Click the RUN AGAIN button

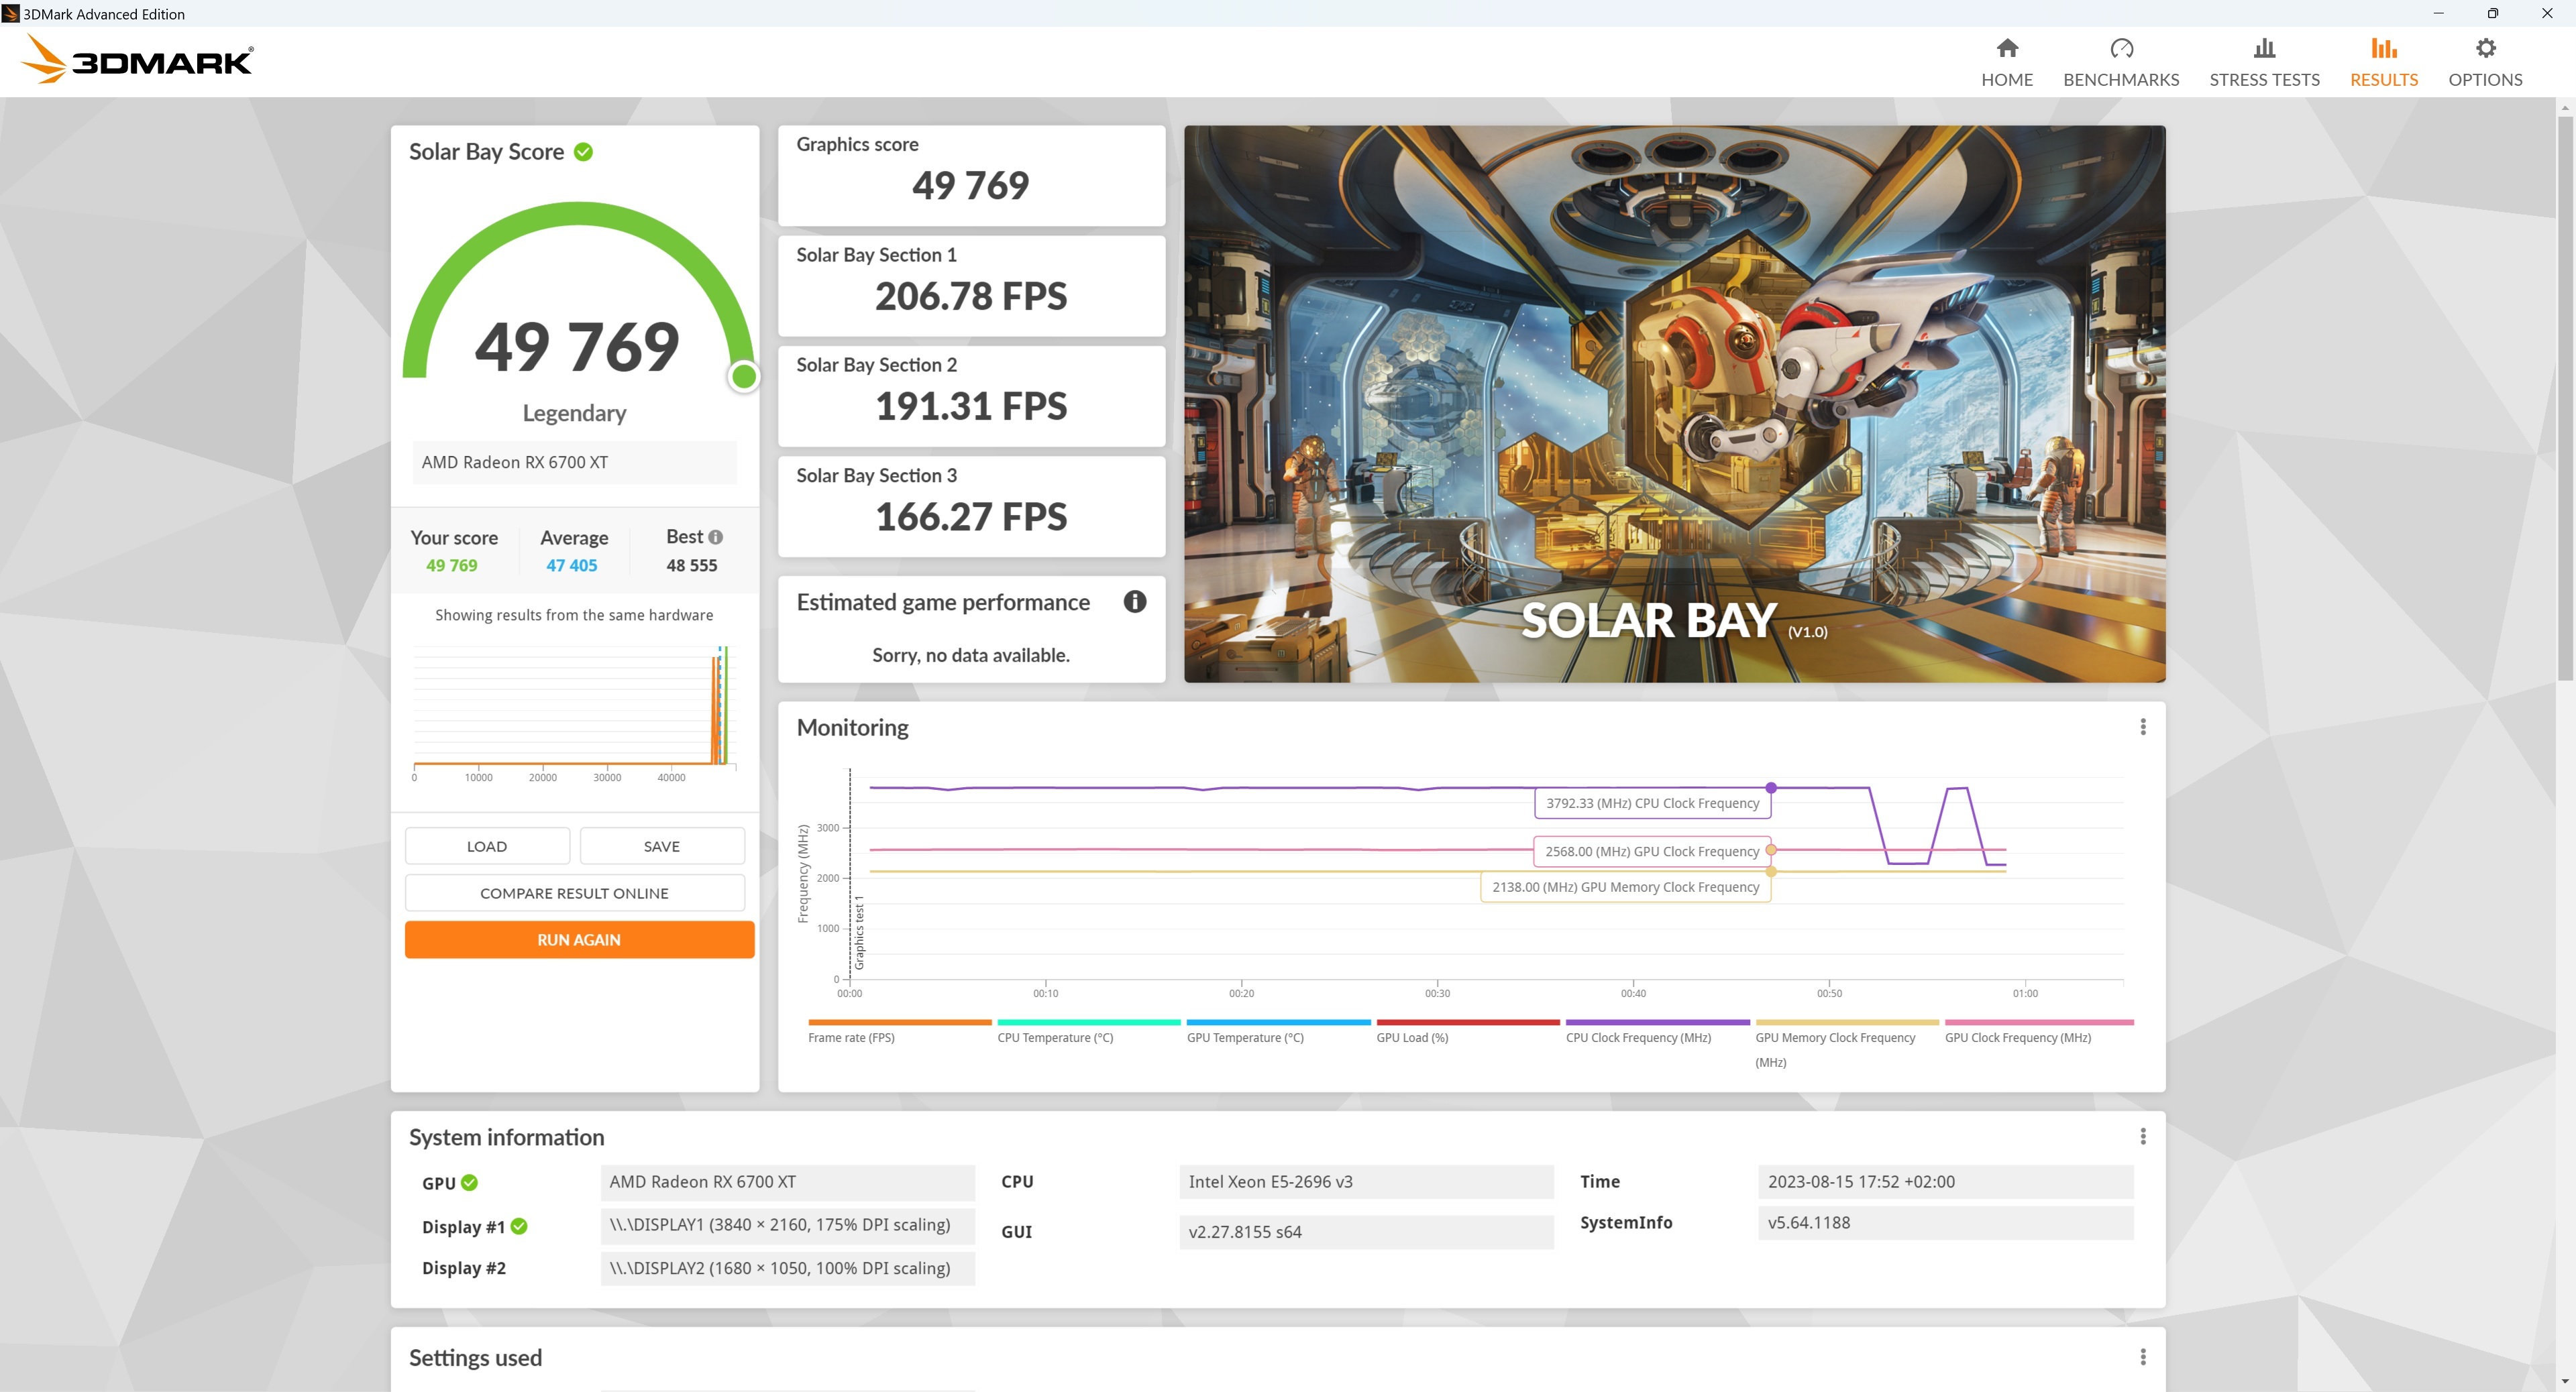[x=579, y=939]
